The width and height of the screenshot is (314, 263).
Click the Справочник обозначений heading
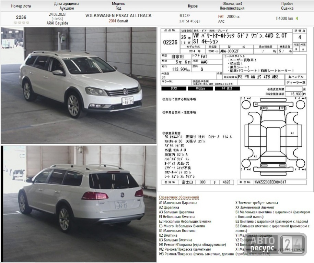[179, 198]
